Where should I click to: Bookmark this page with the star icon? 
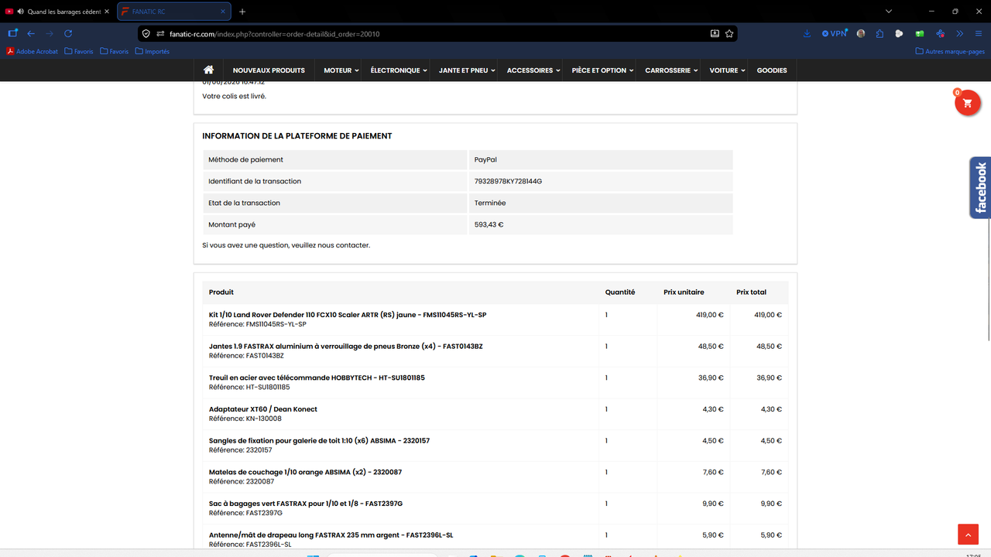tap(729, 34)
